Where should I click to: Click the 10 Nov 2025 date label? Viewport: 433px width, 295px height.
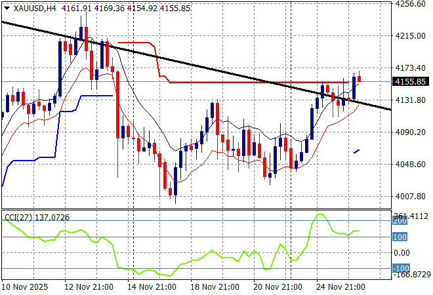point(24,287)
